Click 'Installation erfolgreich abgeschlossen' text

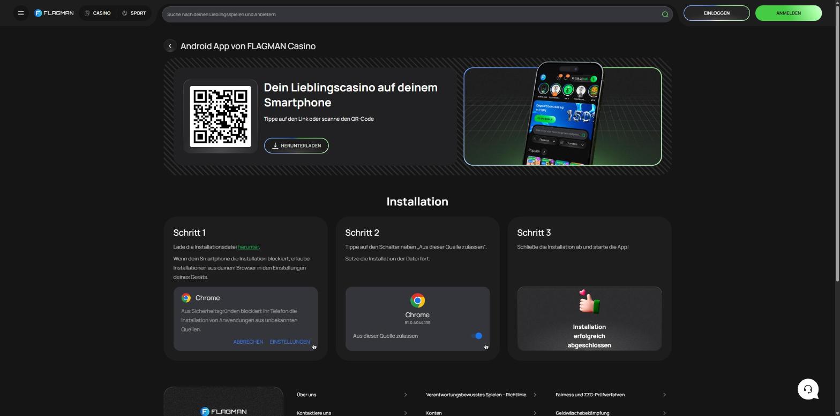[x=589, y=336]
